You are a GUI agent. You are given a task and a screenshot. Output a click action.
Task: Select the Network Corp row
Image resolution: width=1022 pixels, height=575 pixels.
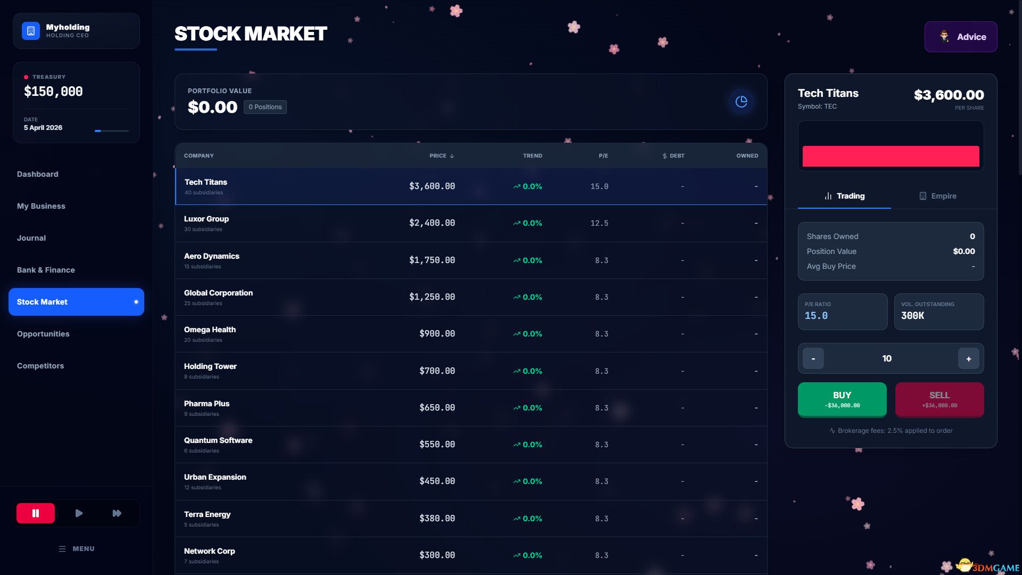[471, 555]
